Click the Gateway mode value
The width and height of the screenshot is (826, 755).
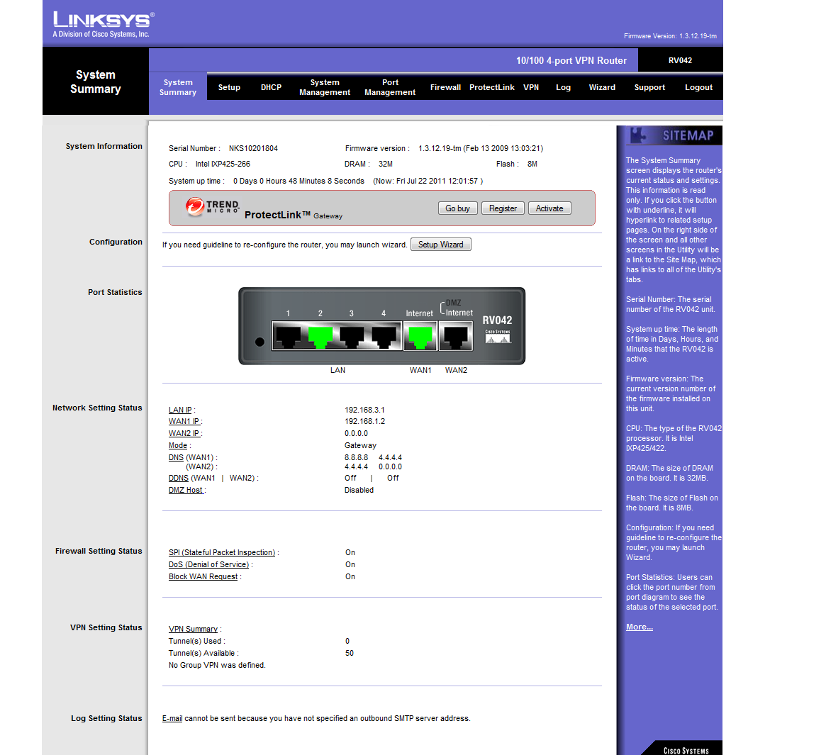[360, 446]
